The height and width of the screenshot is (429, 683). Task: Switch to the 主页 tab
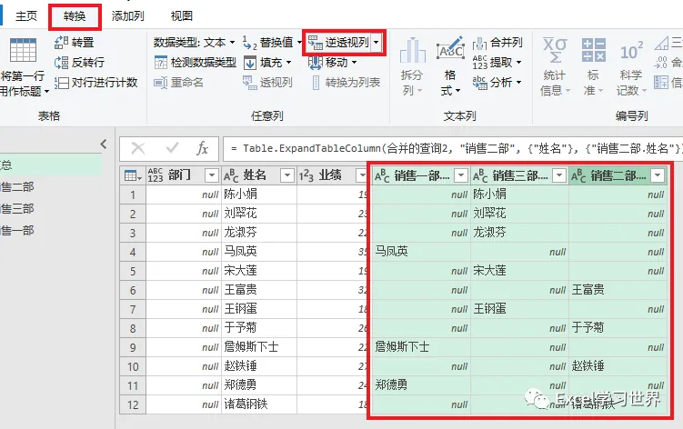click(x=26, y=16)
